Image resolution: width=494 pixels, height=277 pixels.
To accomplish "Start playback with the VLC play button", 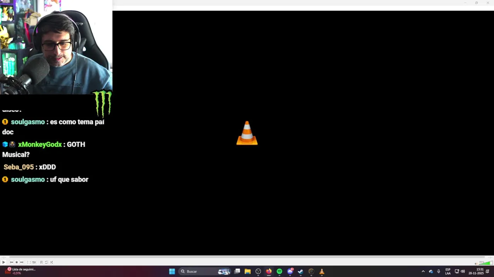I will point(3,262).
